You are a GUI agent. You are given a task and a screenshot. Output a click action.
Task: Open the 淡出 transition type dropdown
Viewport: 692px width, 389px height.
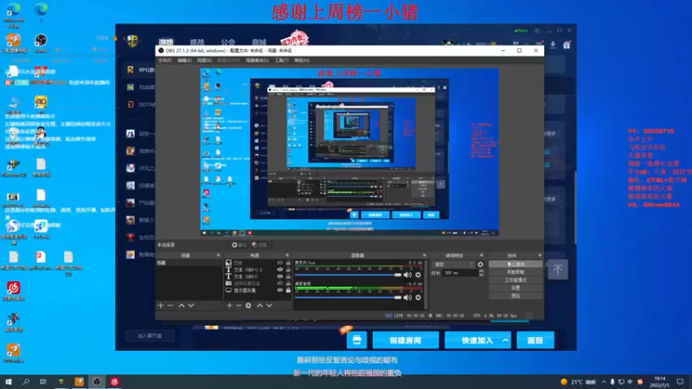(x=453, y=265)
